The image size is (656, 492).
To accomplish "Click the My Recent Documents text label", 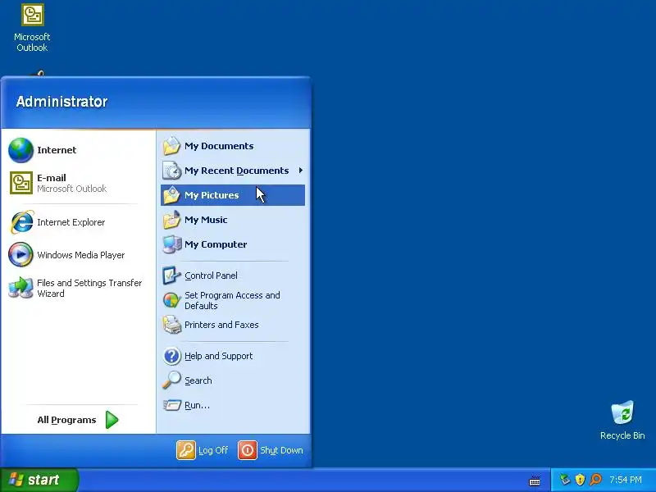I will pyautogui.click(x=236, y=171).
